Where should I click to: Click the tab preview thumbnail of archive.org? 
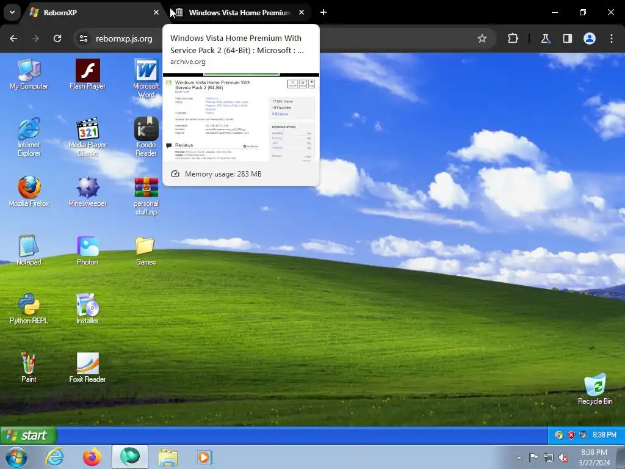(x=241, y=118)
